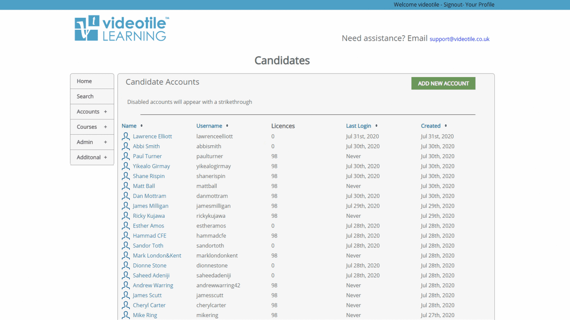Click user icon beside Dan Mottram
This screenshot has height=320, width=570.
click(x=126, y=196)
